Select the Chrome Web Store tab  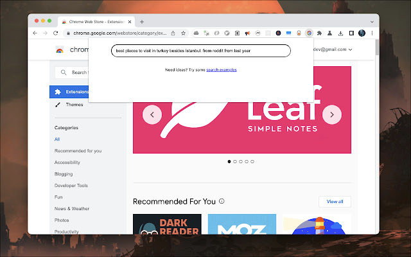pos(96,22)
